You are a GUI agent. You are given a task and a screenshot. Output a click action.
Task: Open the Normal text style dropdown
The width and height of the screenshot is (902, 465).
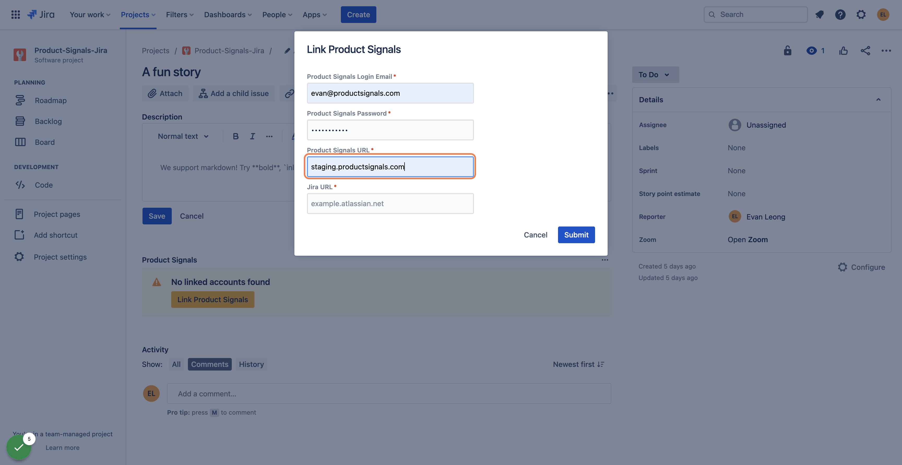[x=183, y=136]
